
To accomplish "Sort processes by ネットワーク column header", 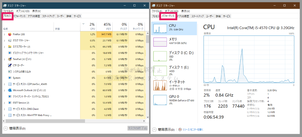I will [136, 27].
